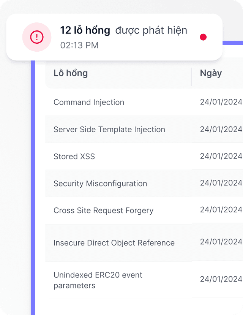Select the alert status indicator beside the title

pos(204,37)
